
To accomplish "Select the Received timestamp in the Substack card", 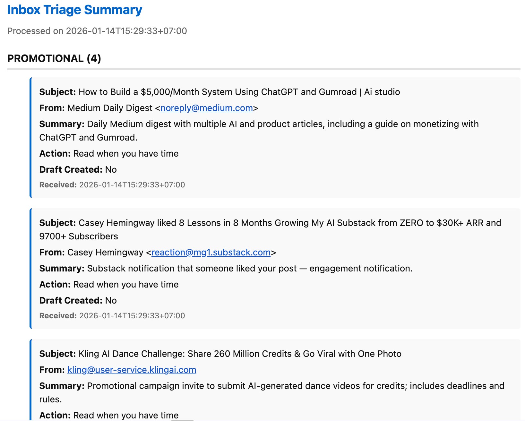I will (x=112, y=316).
